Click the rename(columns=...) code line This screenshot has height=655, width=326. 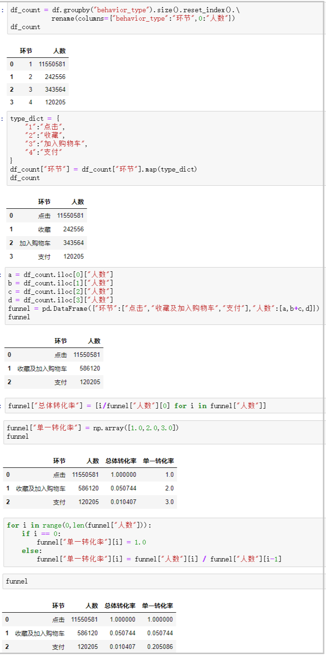point(143,18)
